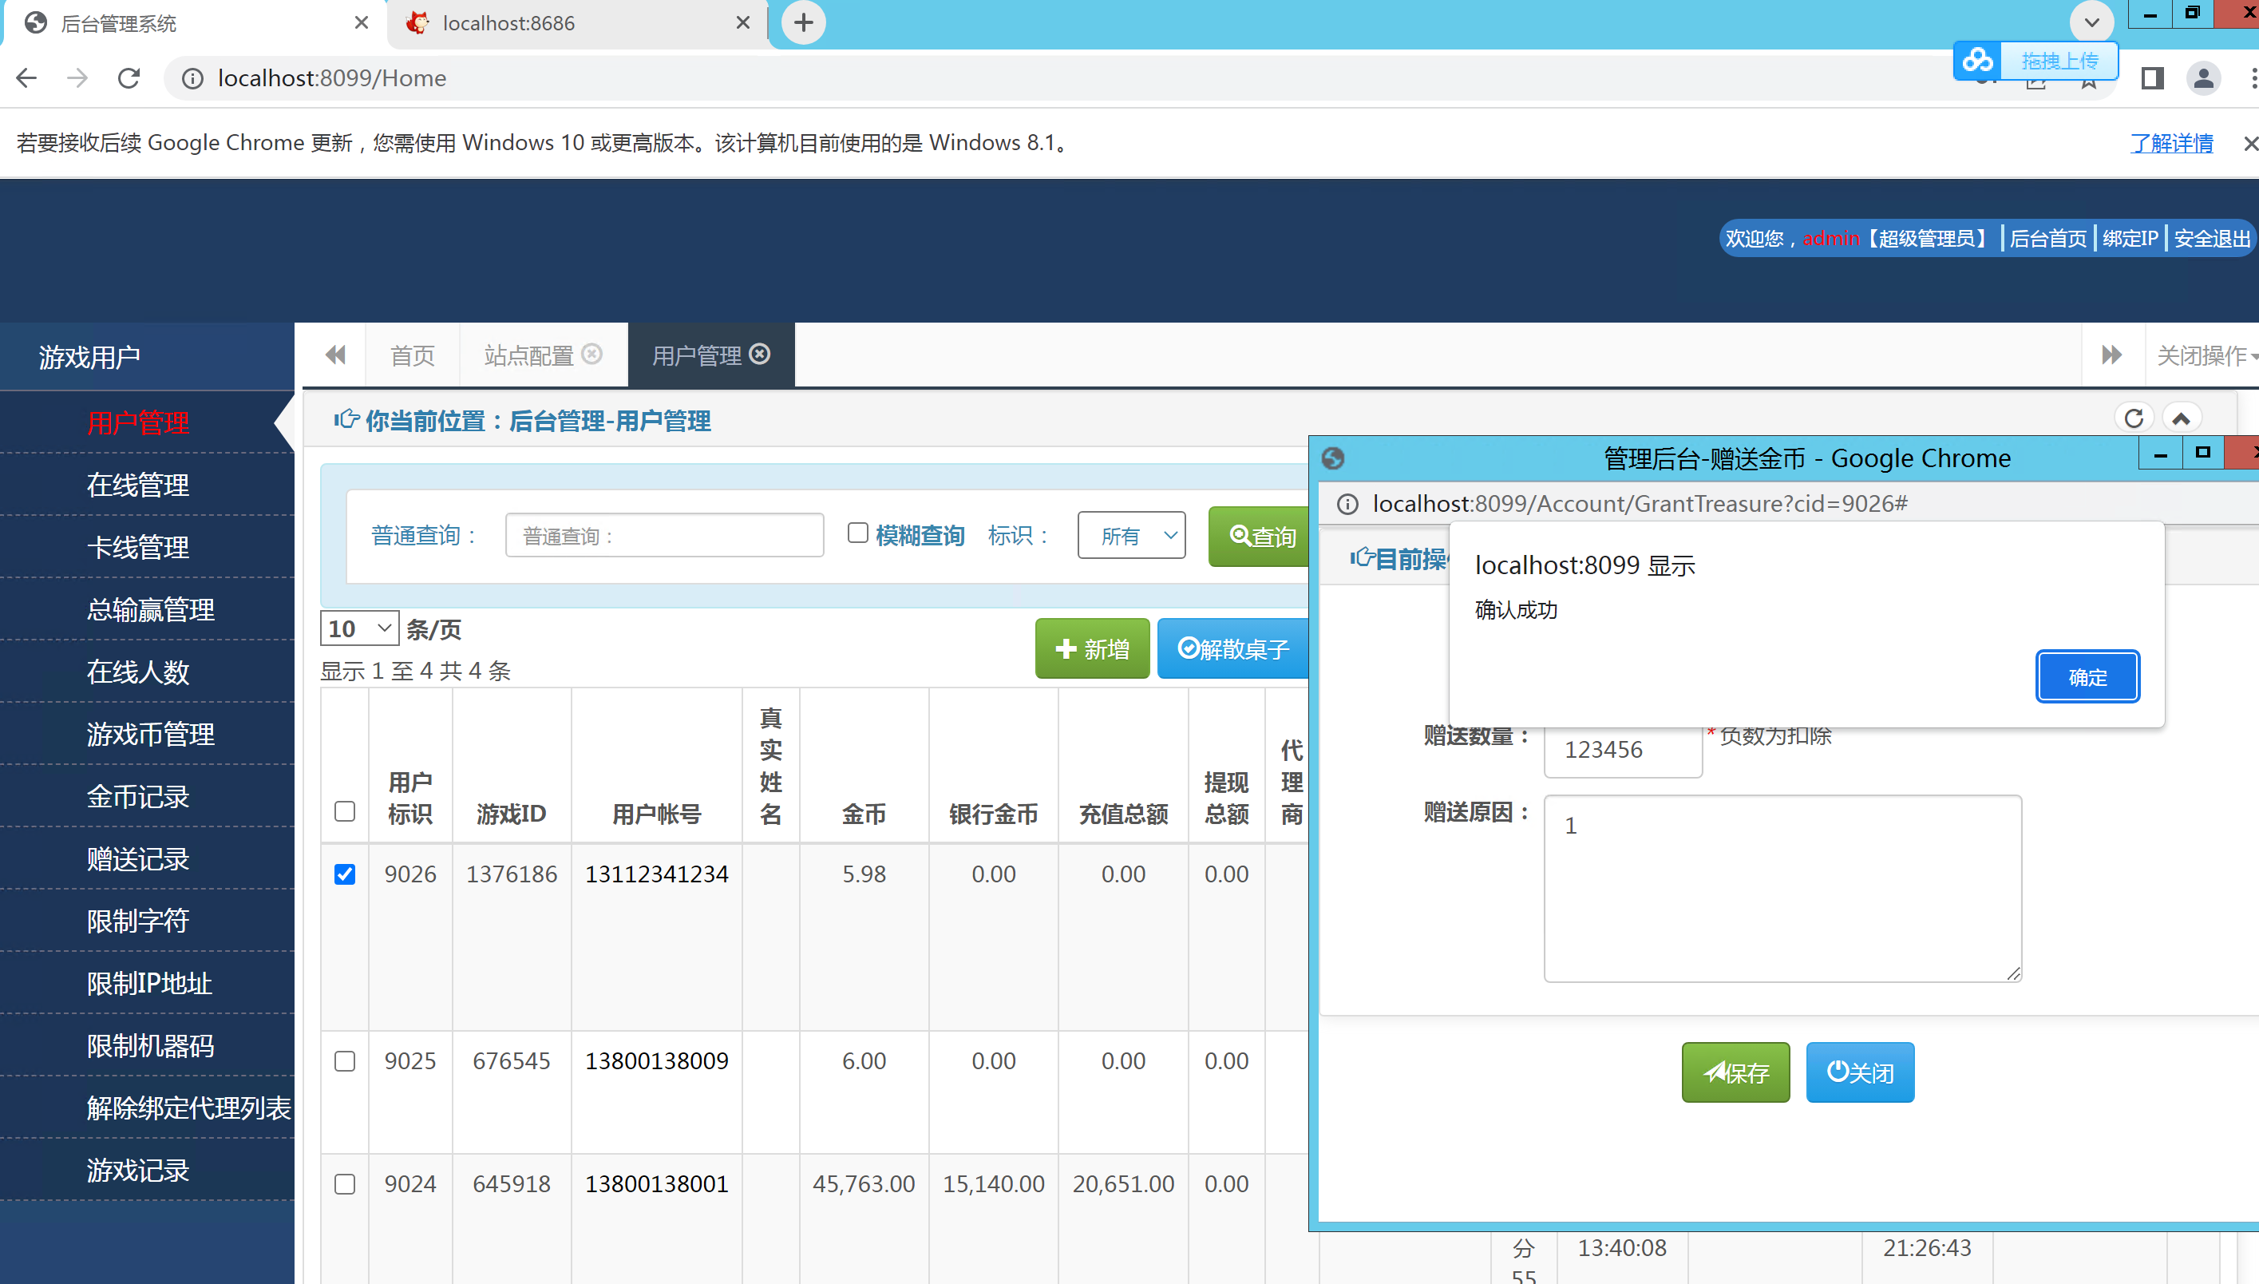
Task: Enable the 模糊查询 checkbox
Action: (857, 533)
